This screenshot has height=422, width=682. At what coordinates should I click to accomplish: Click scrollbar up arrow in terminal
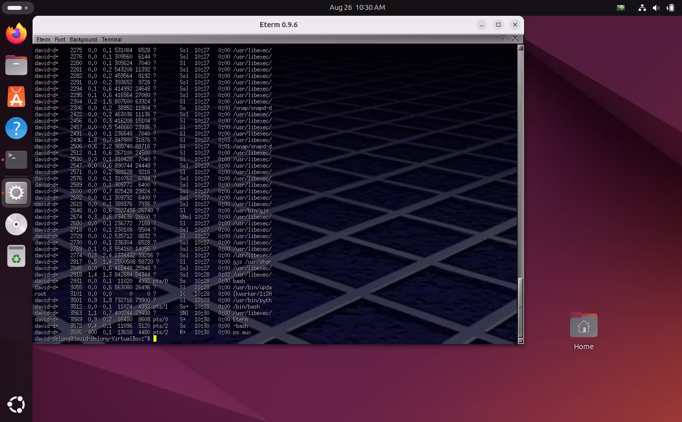point(521,48)
